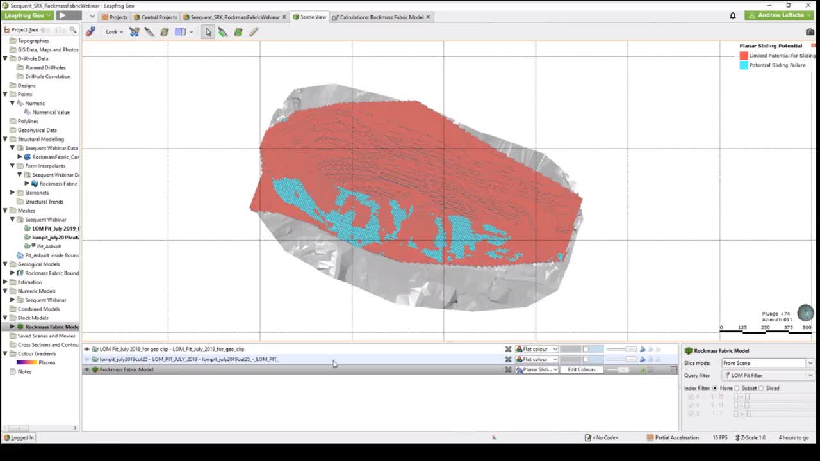
Task: Click the Z-Scale 1.0 status control
Action: coord(750,437)
